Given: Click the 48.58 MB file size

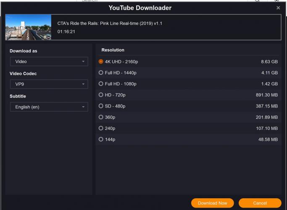Looking at the screenshot, I should coord(268,139).
